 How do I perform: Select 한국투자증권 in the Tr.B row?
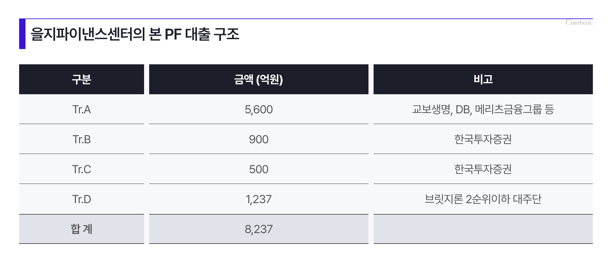[x=483, y=139]
